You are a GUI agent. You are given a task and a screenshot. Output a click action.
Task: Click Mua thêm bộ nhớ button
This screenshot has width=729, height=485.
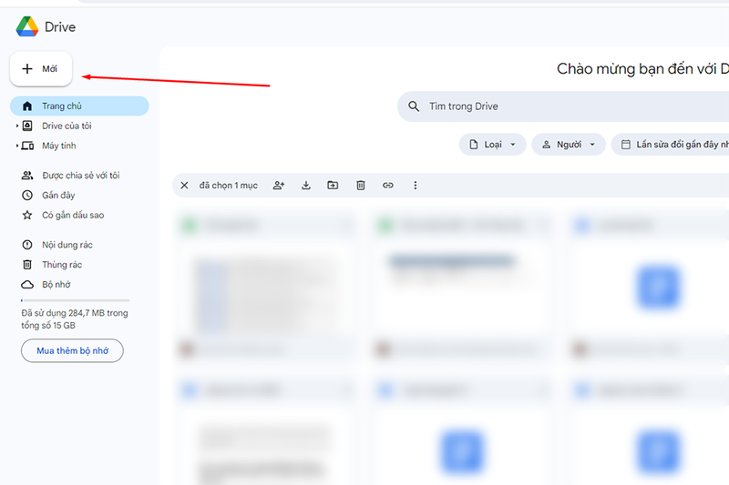coord(72,350)
